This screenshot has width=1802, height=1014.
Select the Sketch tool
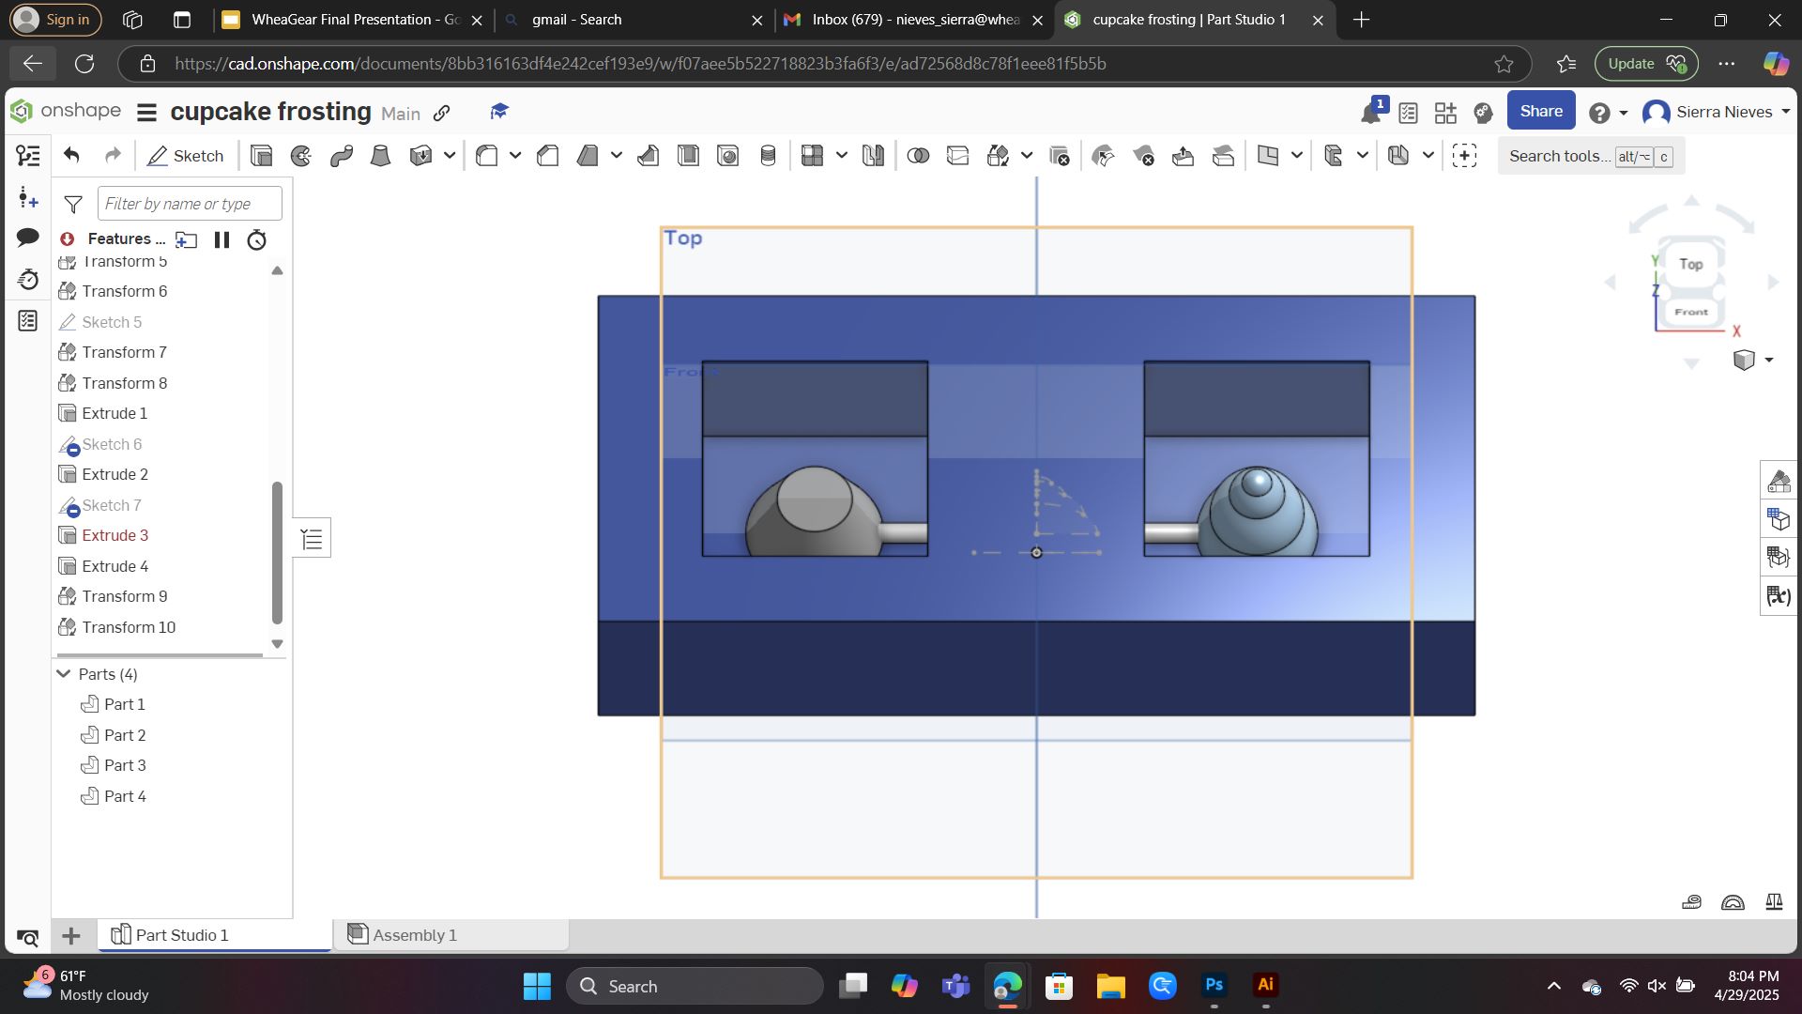[186, 156]
